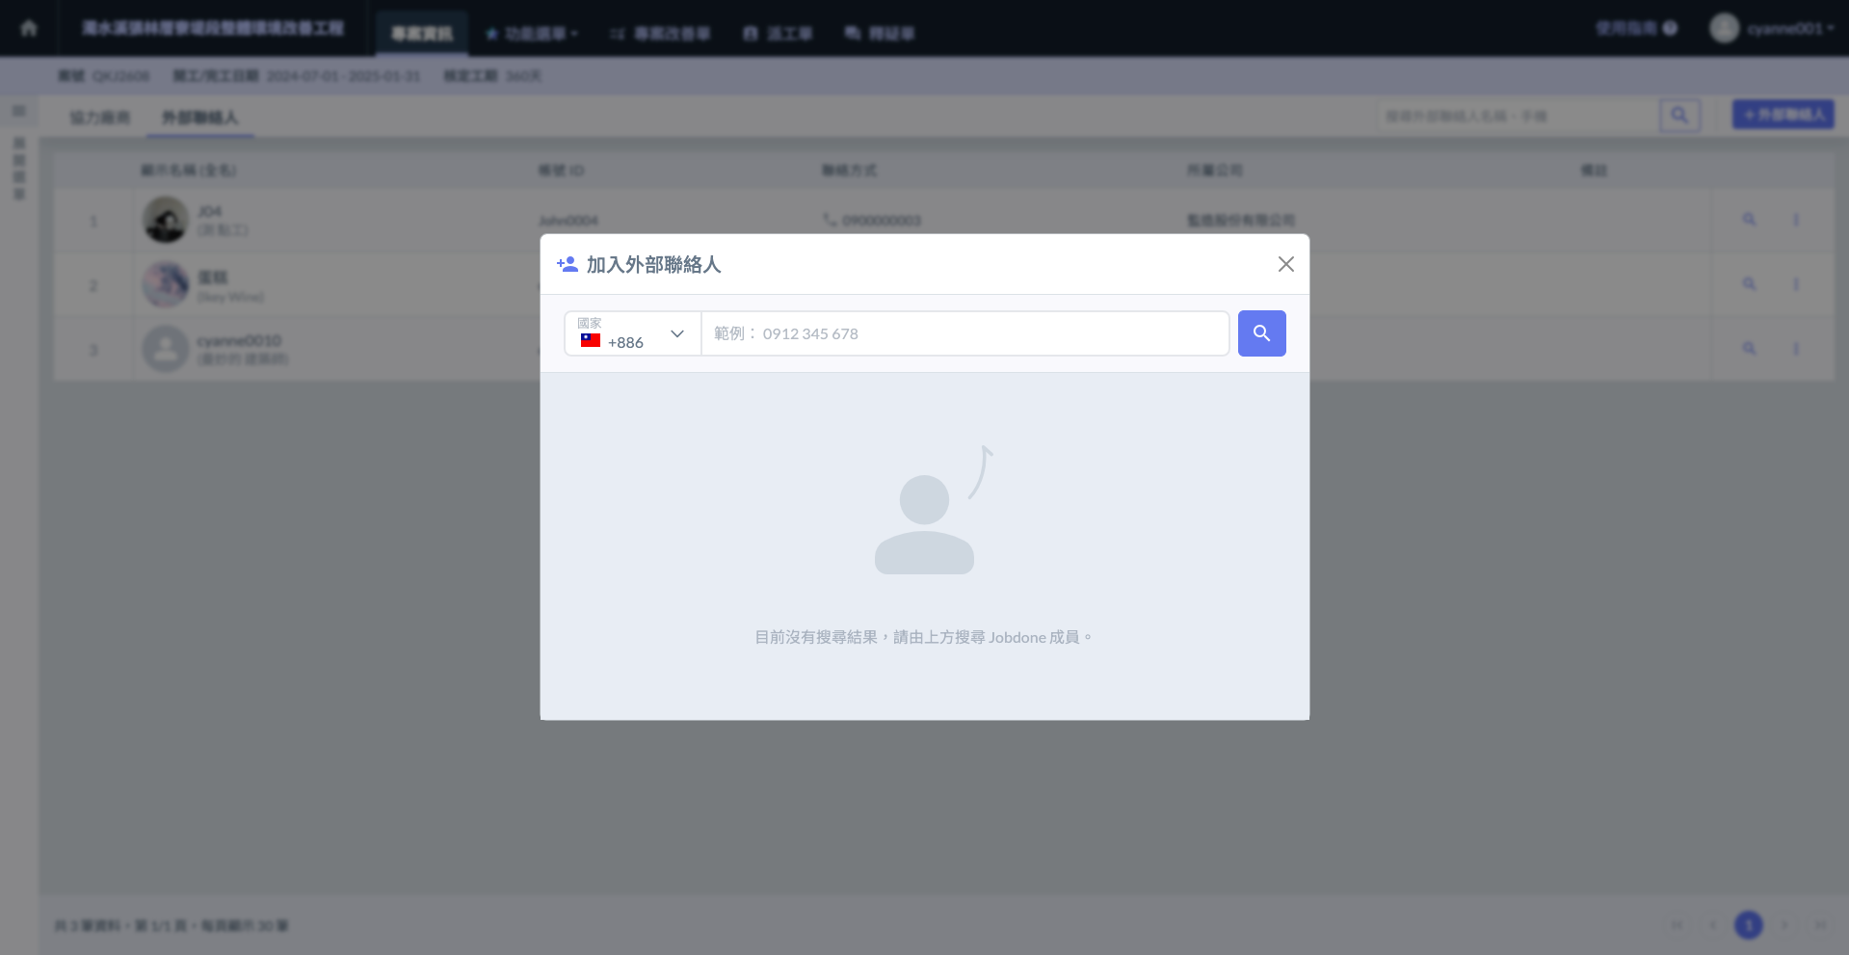This screenshot has height=955, width=1849.
Task: Expand the cyanne001 account menu
Action: 1772,28
